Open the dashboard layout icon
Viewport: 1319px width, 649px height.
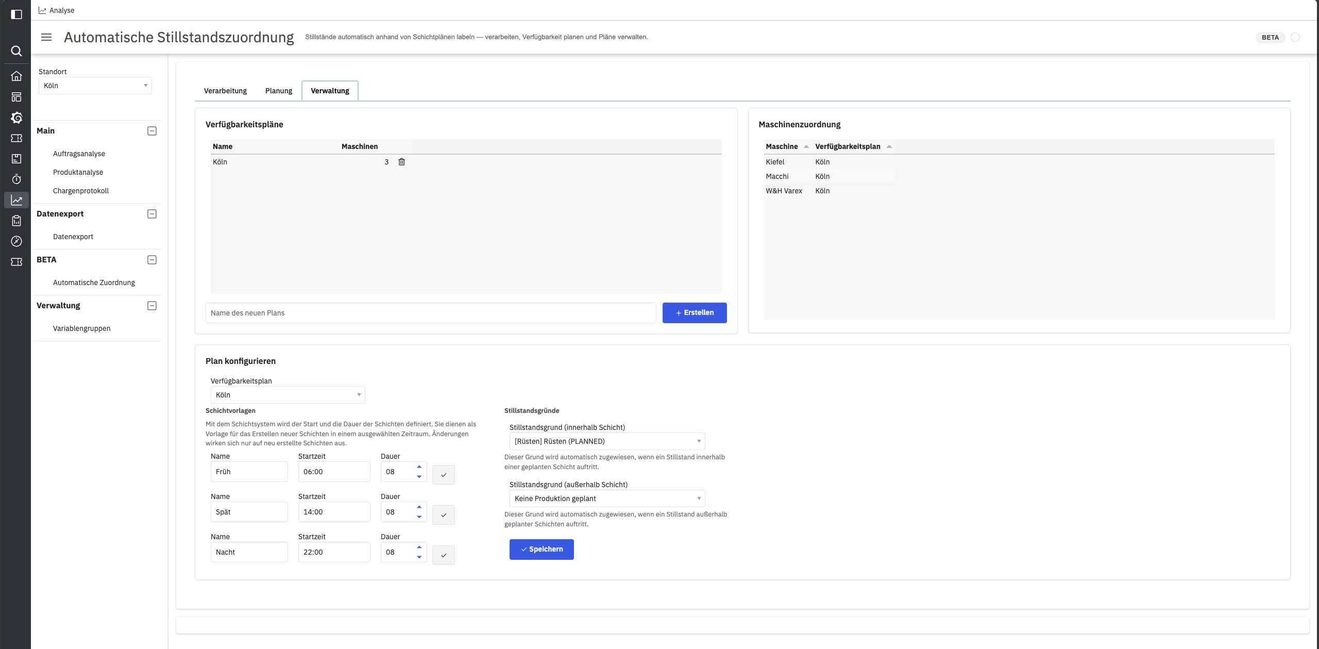16,97
